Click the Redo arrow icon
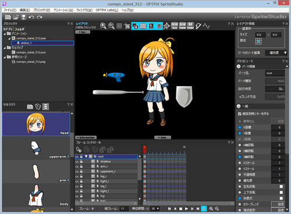Screen dimensions: 291x214 pyautogui.click(x=40, y=17)
